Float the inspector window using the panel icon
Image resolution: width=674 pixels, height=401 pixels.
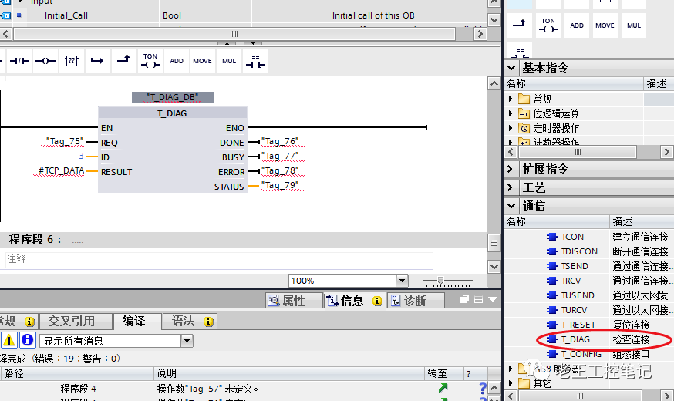point(464,299)
